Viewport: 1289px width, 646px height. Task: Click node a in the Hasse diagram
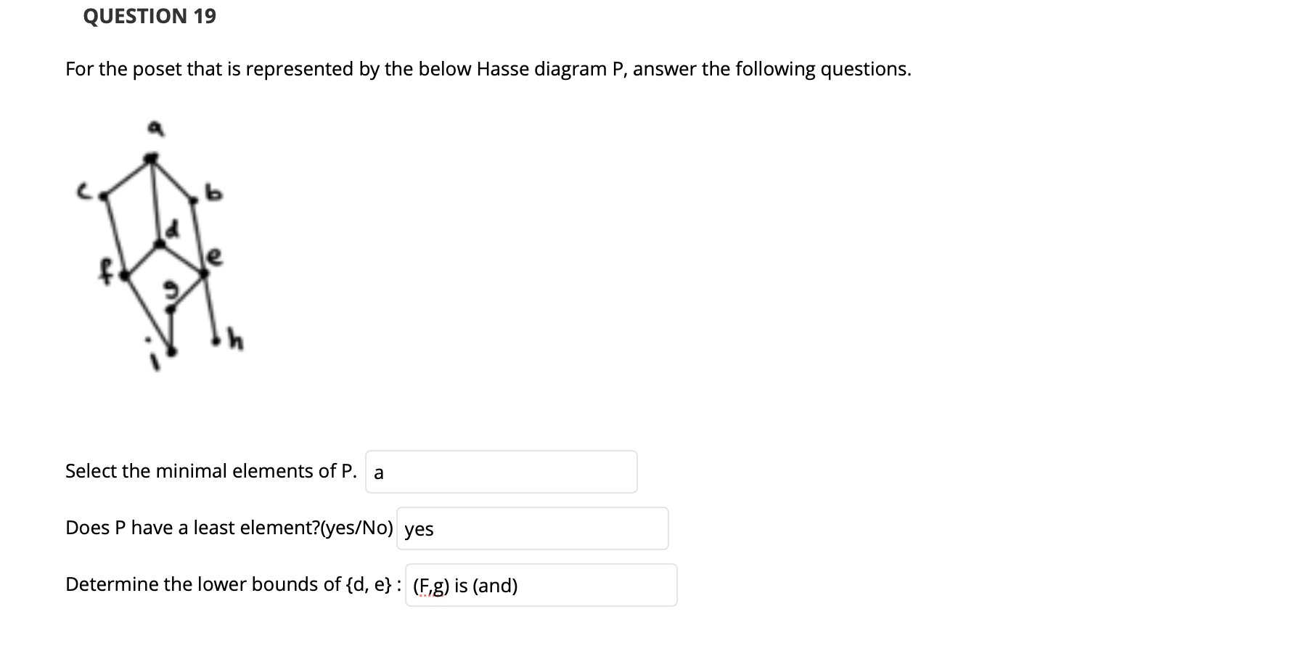click(x=151, y=158)
